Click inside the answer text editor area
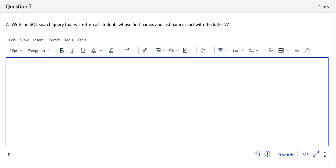This screenshot has width=336, height=168. pos(167,102)
